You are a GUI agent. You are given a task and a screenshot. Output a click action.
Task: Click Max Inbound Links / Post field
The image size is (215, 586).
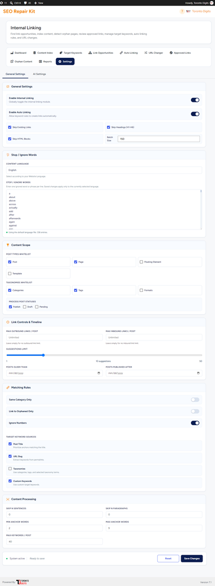154,337
